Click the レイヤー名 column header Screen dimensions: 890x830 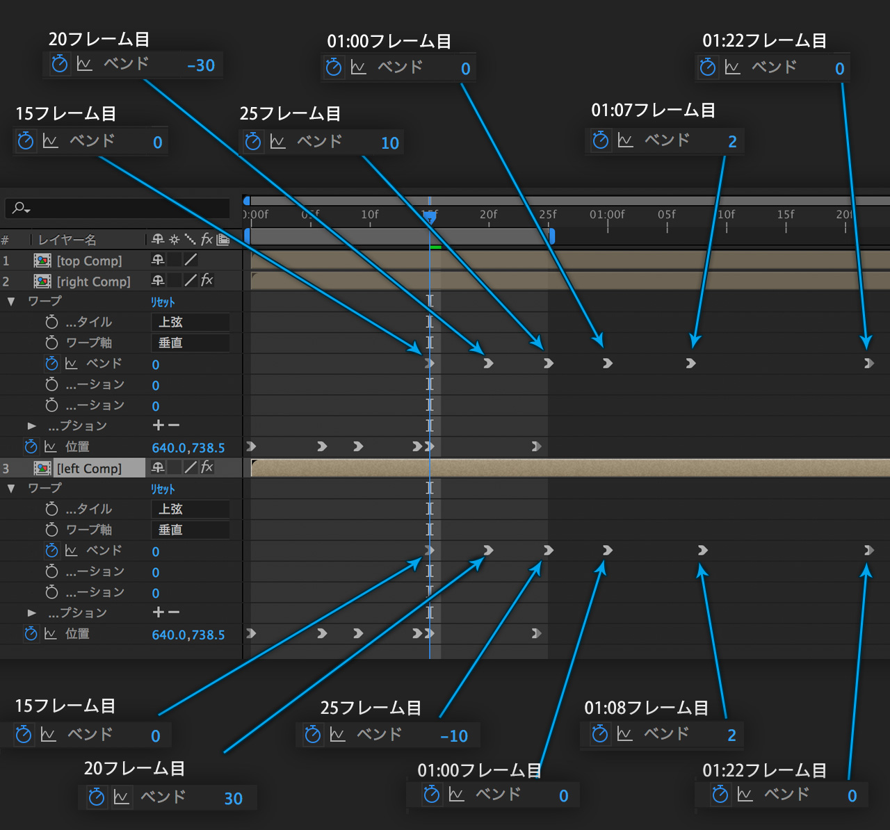tap(67, 240)
